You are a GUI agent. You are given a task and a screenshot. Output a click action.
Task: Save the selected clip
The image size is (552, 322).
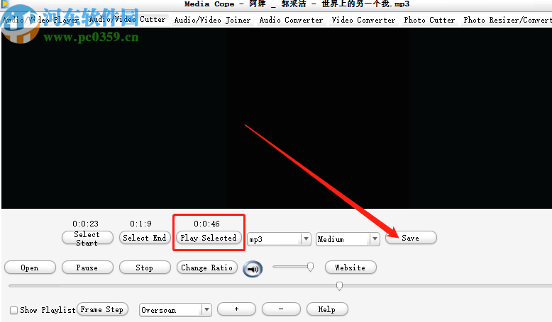pos(411,238)
